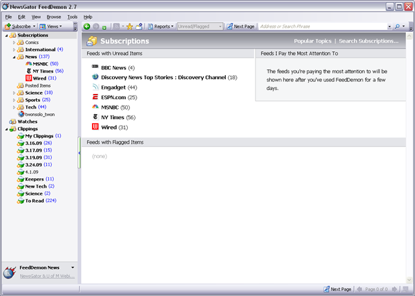Open the View menu
Image resolution: width=415 pixels, height=296 pixels.
[36, 17]
